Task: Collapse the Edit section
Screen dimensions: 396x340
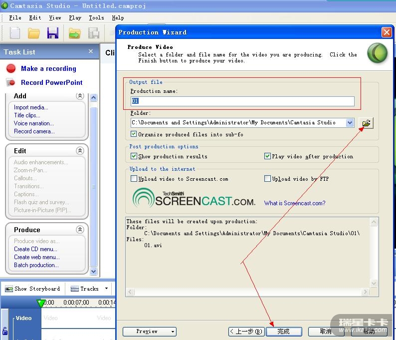Action: tap(80, 151)
